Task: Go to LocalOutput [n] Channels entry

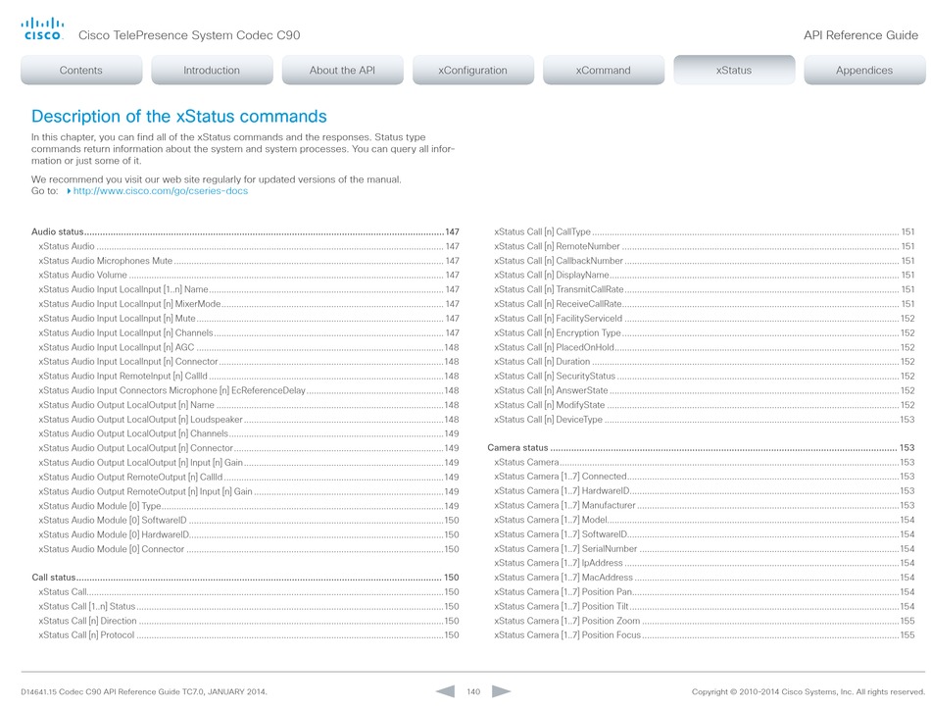Action: pos(249,433)
